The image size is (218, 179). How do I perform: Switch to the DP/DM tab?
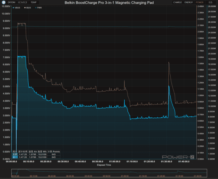pyautogui.click(x=11, y=3)
